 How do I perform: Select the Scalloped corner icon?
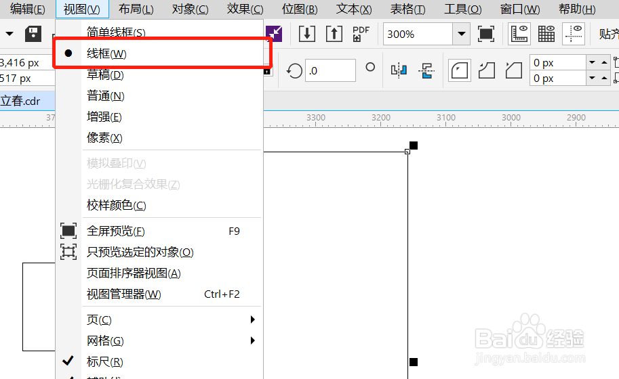[487, 71]
